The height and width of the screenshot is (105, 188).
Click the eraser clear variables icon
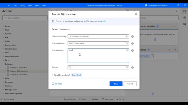coord(153,94)
